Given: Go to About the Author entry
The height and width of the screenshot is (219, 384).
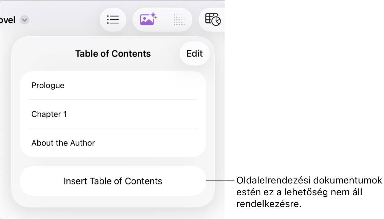Looking at the screenshot, I should (x=63, y=143).
